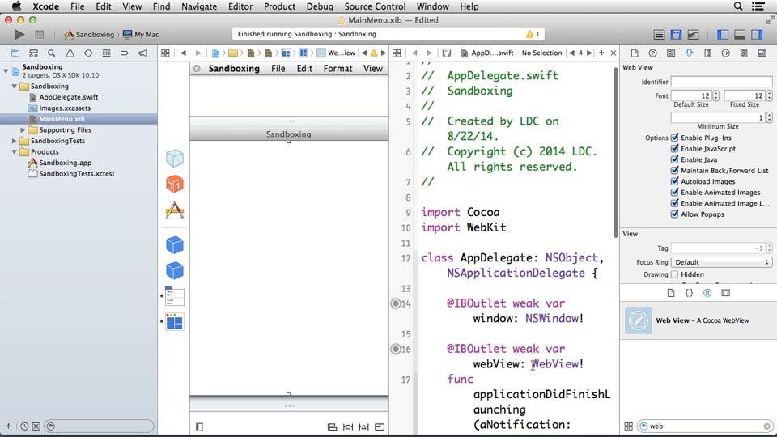Adjust the Fixed Size font stepper
This screenshot has width=777, height=437.
pos(769,95)
